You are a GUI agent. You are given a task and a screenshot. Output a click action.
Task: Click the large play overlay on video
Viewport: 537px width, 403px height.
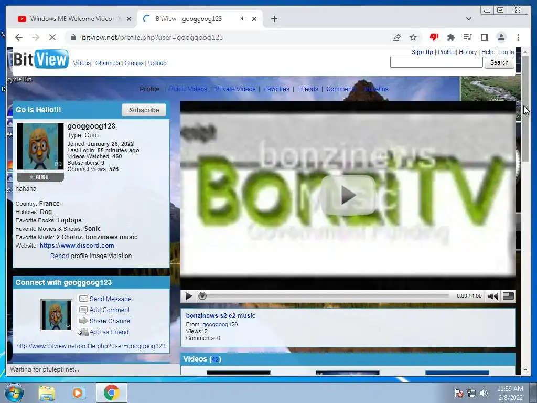click(348, 195)
